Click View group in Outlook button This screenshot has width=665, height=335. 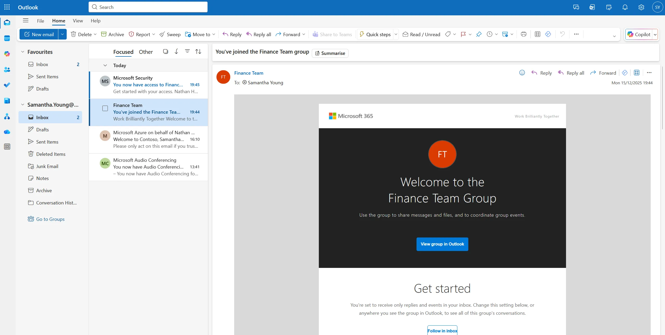[x=442, y=244]
